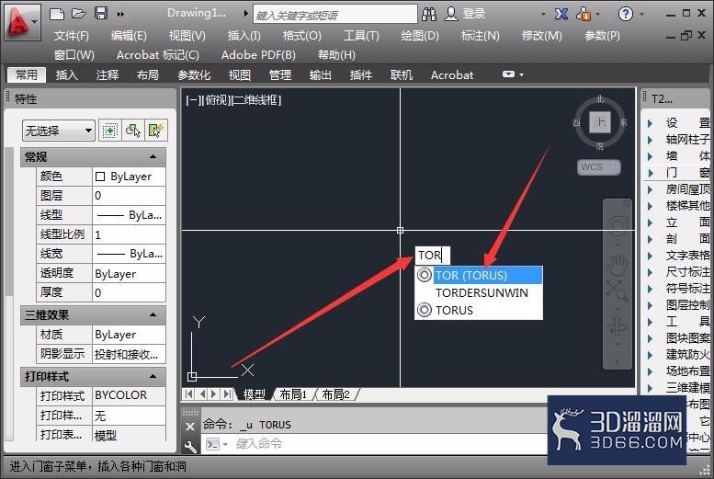Expand quick access toolbar overflow arrows
714x479 pixels.
point(120,14)
